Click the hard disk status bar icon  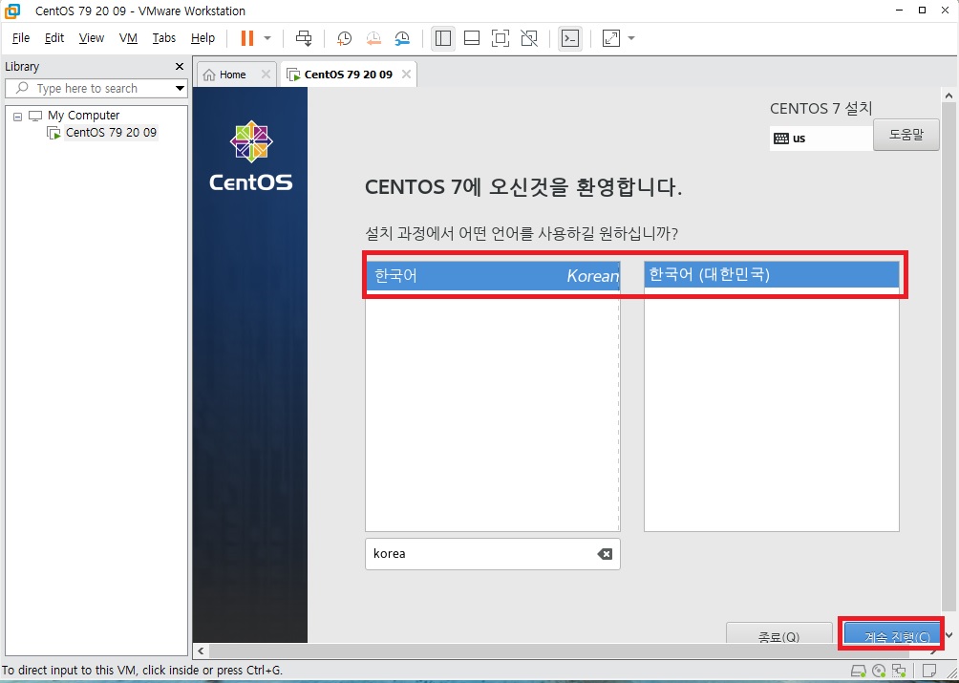point(859,671)
